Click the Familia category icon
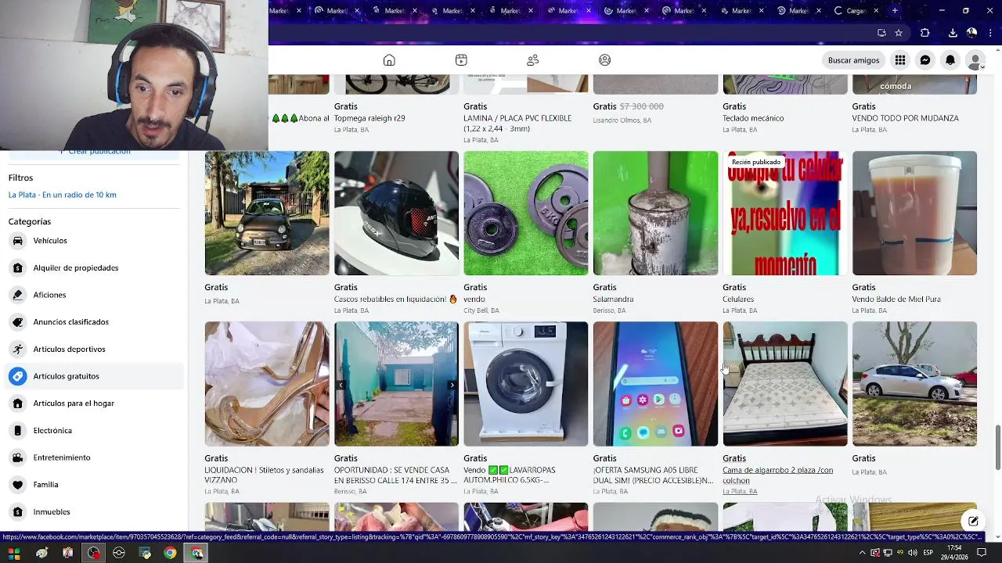 click(x=17, y=485)
